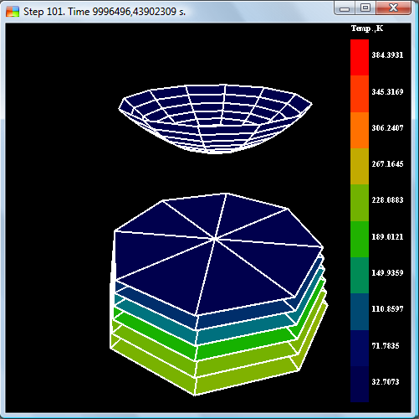The width and height of the screenshot is (419, 419).
Task: Click the darkest 32.7073 legend band
Action: click(360, 384)
